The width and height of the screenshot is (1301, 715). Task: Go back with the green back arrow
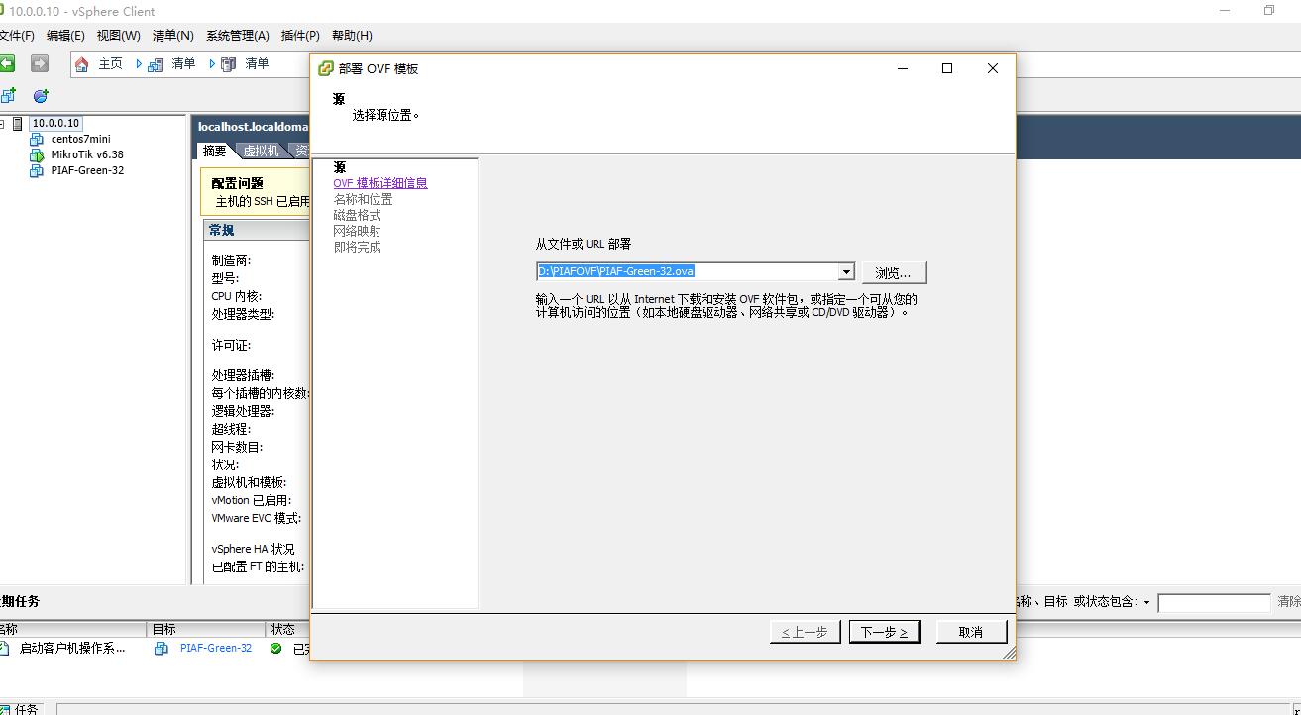(x=6, y=63)
